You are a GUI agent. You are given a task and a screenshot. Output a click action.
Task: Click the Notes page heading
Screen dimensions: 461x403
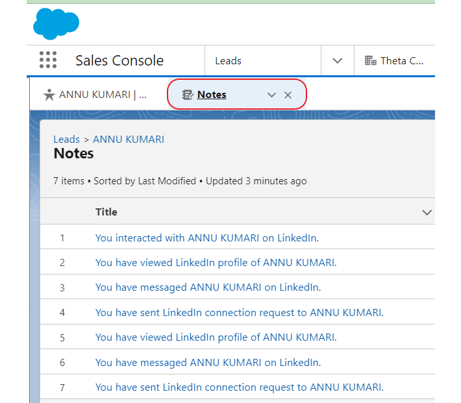tap(73, 153)
